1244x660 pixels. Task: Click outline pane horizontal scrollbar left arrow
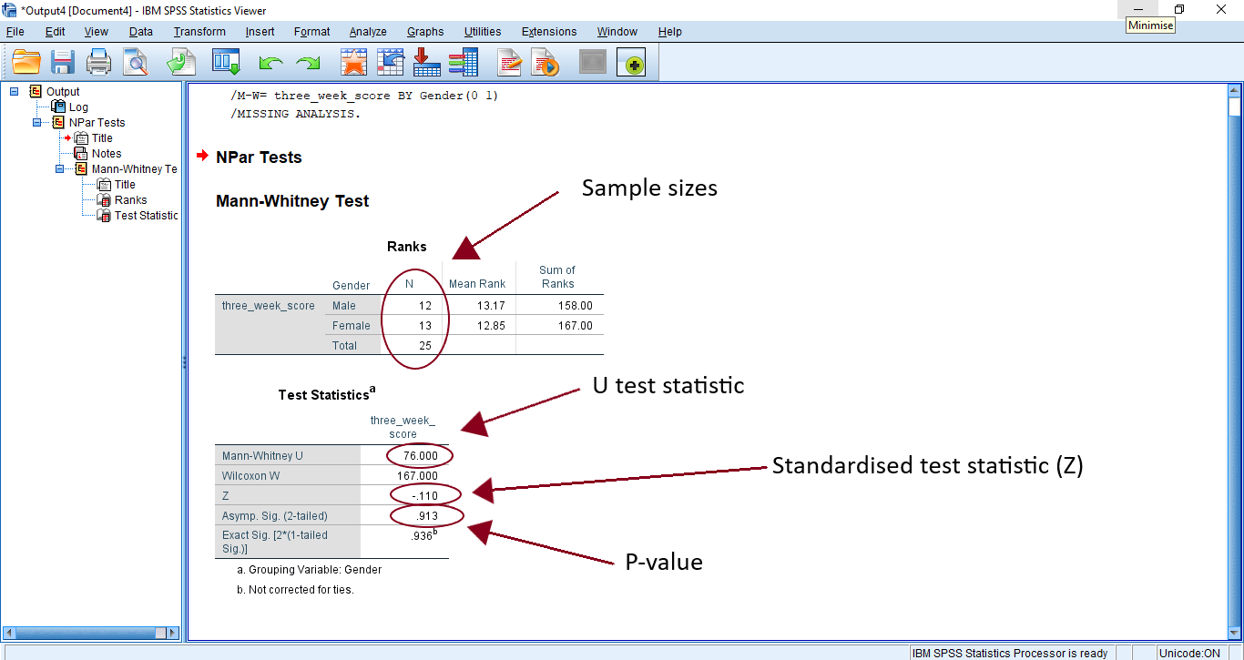[x=11, y=633]
